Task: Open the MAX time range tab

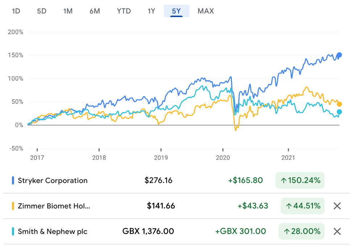Action: [206, 11]
